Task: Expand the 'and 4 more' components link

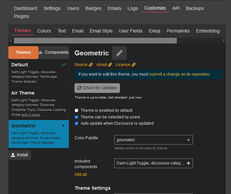Action: point(31,115)
